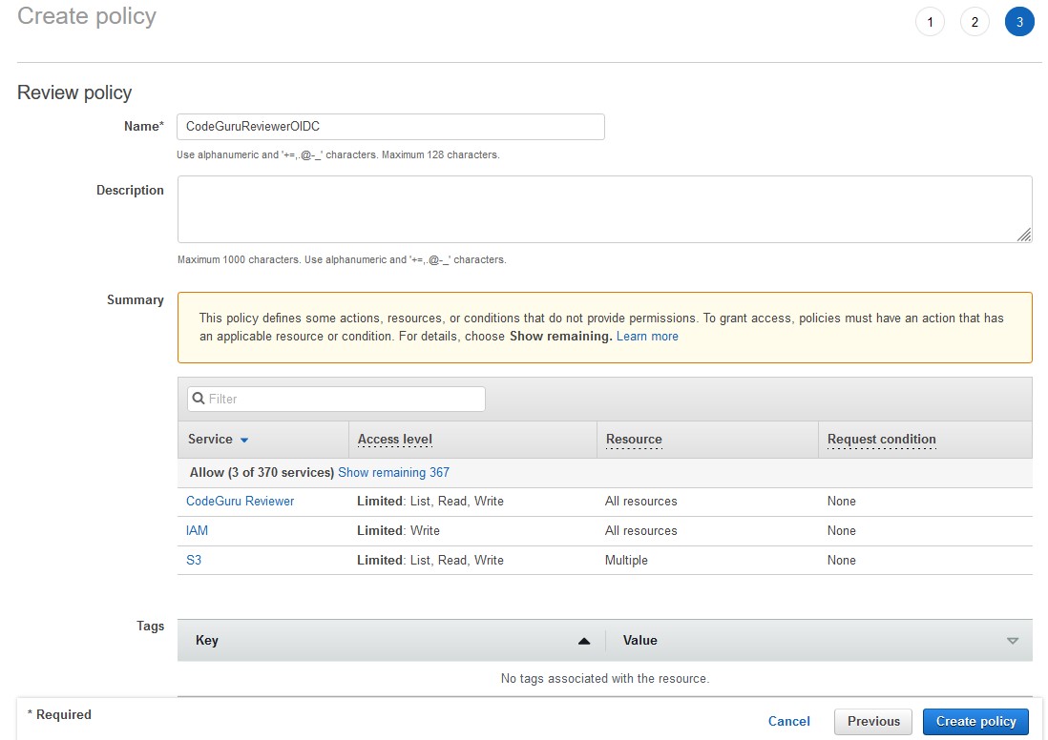The width and height of the screenshot is (1048, 740).
Task: Click 'None' condition in CodeGuru Reviewer row
Action: [842, 501]
